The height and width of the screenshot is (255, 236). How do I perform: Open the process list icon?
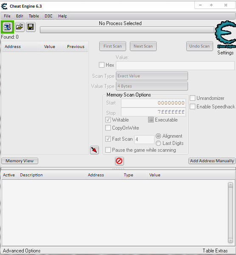(7, 27)
